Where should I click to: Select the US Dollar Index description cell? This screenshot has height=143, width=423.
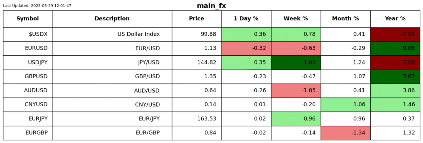click(112, 34)
